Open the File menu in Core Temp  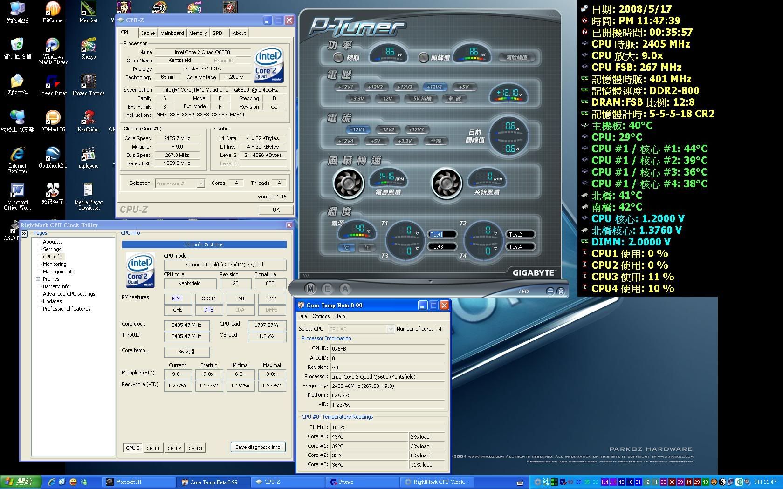(x=303, y=316)
